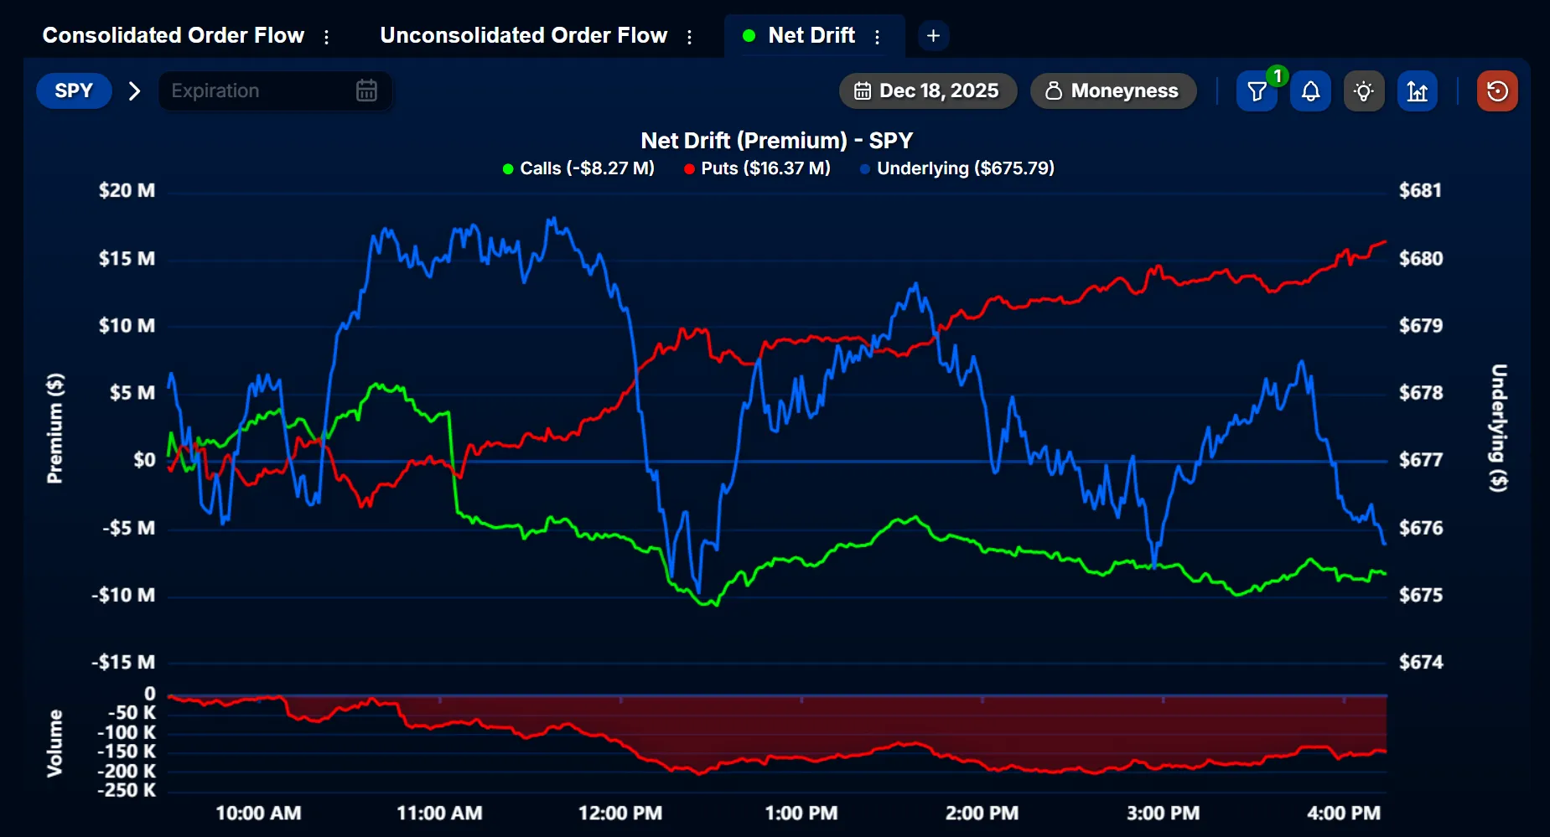Toggle Puts series in chart legend
1550x837 pixels.
point(757,168)
